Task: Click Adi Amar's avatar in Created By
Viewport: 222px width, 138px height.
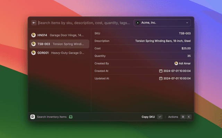Action: [176, 63]
